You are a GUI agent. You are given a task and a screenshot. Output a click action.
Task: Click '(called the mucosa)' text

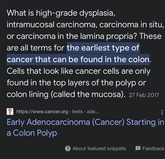(88, 94)
